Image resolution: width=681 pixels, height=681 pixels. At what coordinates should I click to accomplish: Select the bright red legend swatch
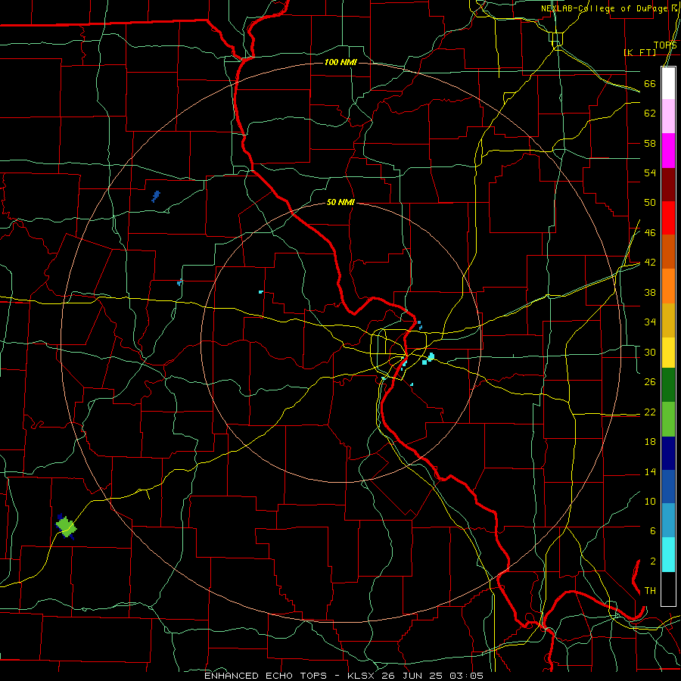click(x=668, y=218)
